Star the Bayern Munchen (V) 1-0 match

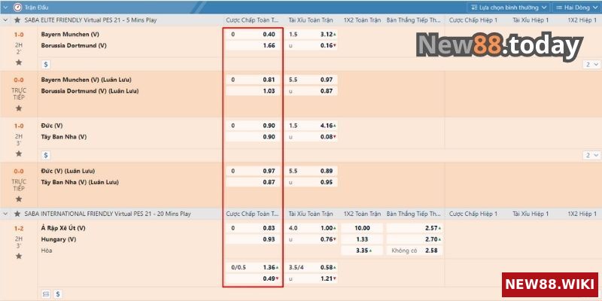tap(19, 62)
